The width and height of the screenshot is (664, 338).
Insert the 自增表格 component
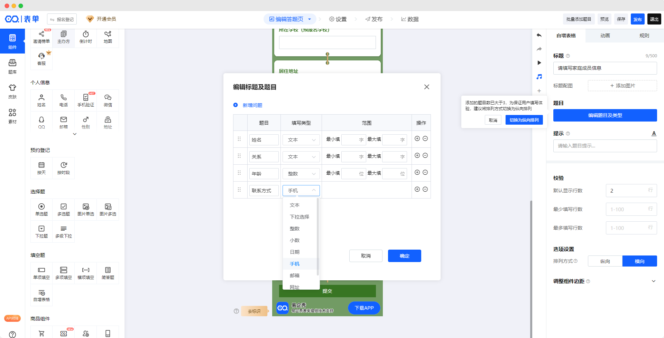[41, 296]
